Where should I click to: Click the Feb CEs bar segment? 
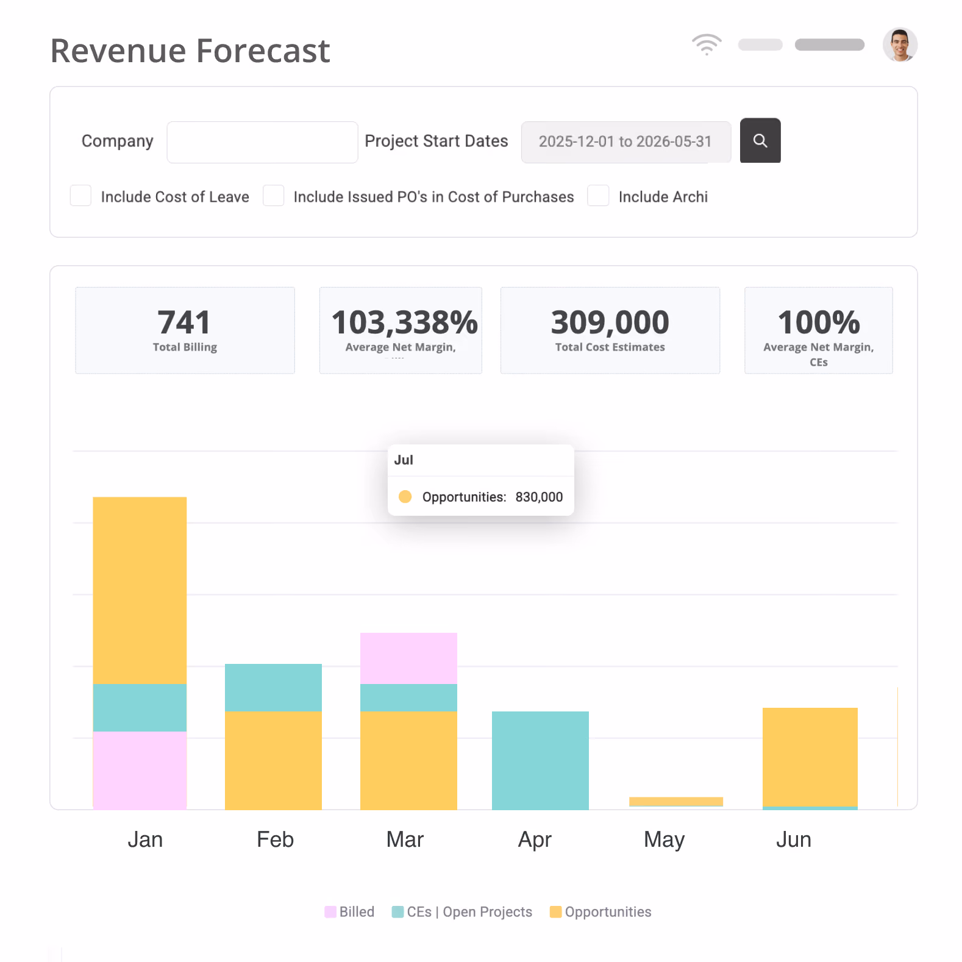(273, 688)
